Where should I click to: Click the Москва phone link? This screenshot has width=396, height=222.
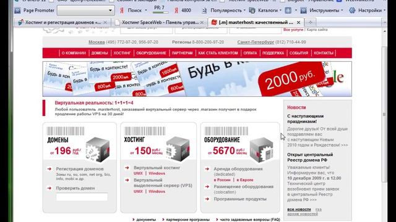97,42
